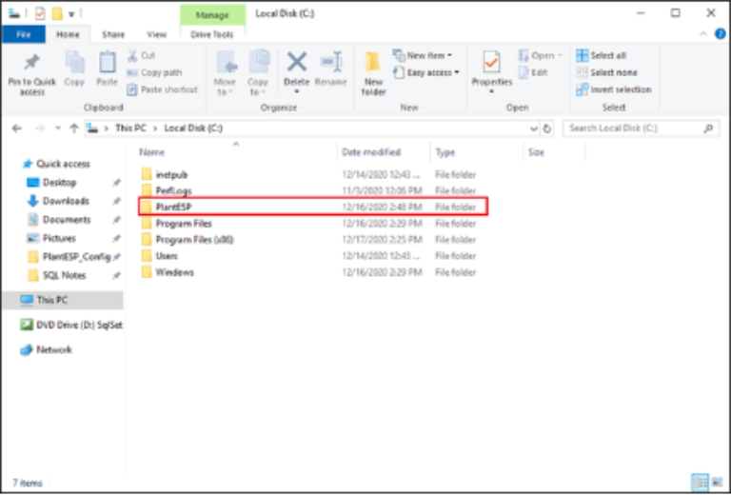
Task: Click Quick access in navigation pane
Action: pos(63,164)
